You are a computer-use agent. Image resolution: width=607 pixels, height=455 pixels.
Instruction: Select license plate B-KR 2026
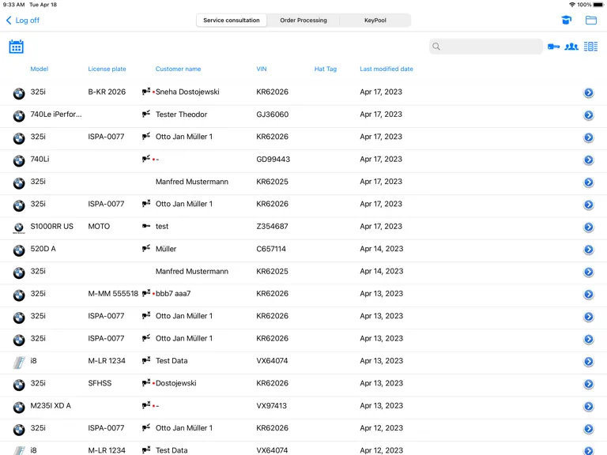pos(107,92)
